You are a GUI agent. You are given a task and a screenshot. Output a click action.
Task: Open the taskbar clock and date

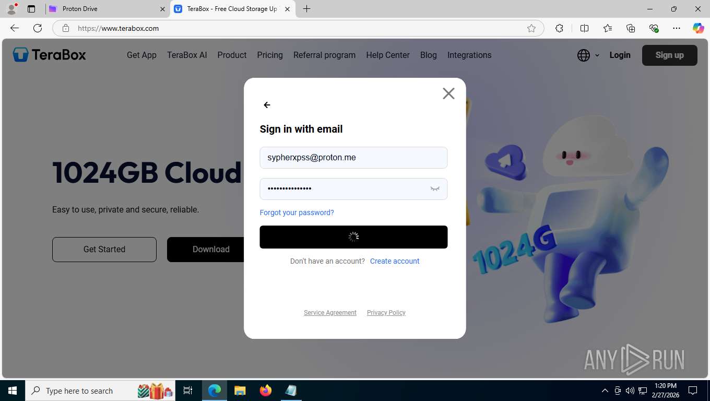[665, 391]
